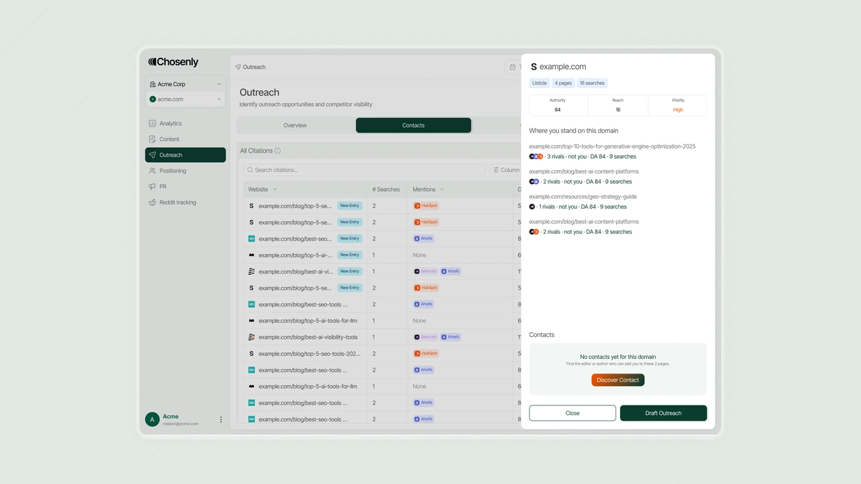
Task: Click the 4 pages tag
Action: [x=563, y=83]
